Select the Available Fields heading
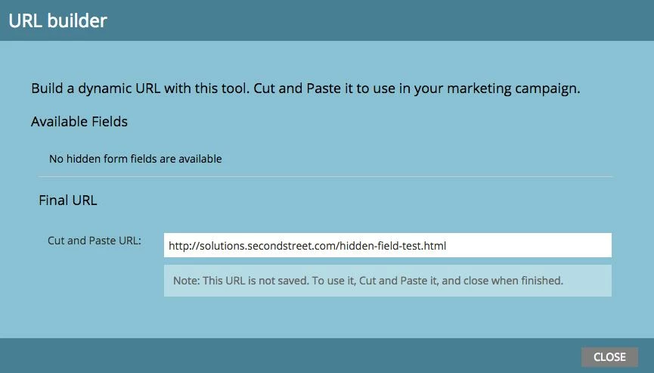654x373 pixels. [79, 121]
